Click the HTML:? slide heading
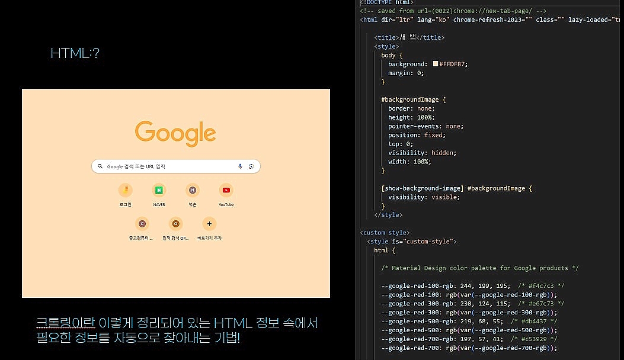The image size is (624, 360). [75, 53]
